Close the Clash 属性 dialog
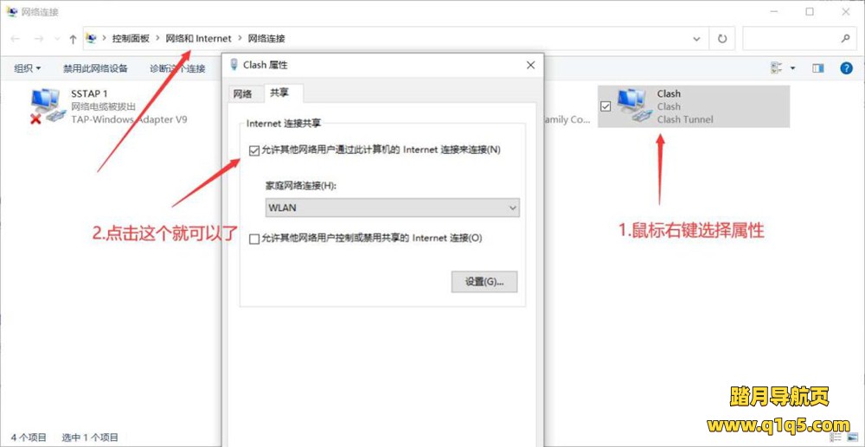 (531, 65)
